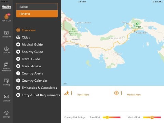Click the Travel Guide icon

[x=18, y=59]
